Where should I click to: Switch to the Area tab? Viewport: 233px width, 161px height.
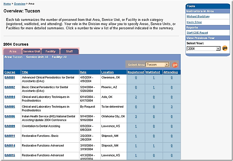(13, 52)
